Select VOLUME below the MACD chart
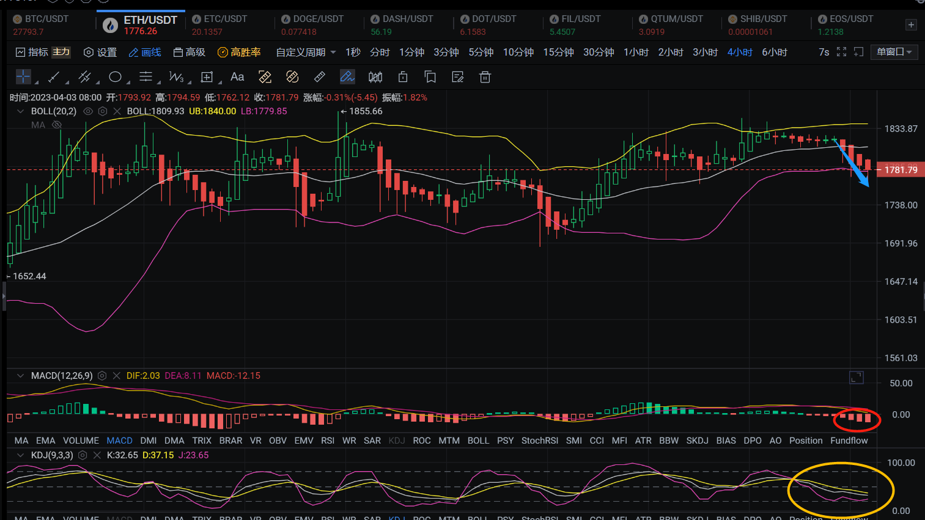 [x=81, y=441]
